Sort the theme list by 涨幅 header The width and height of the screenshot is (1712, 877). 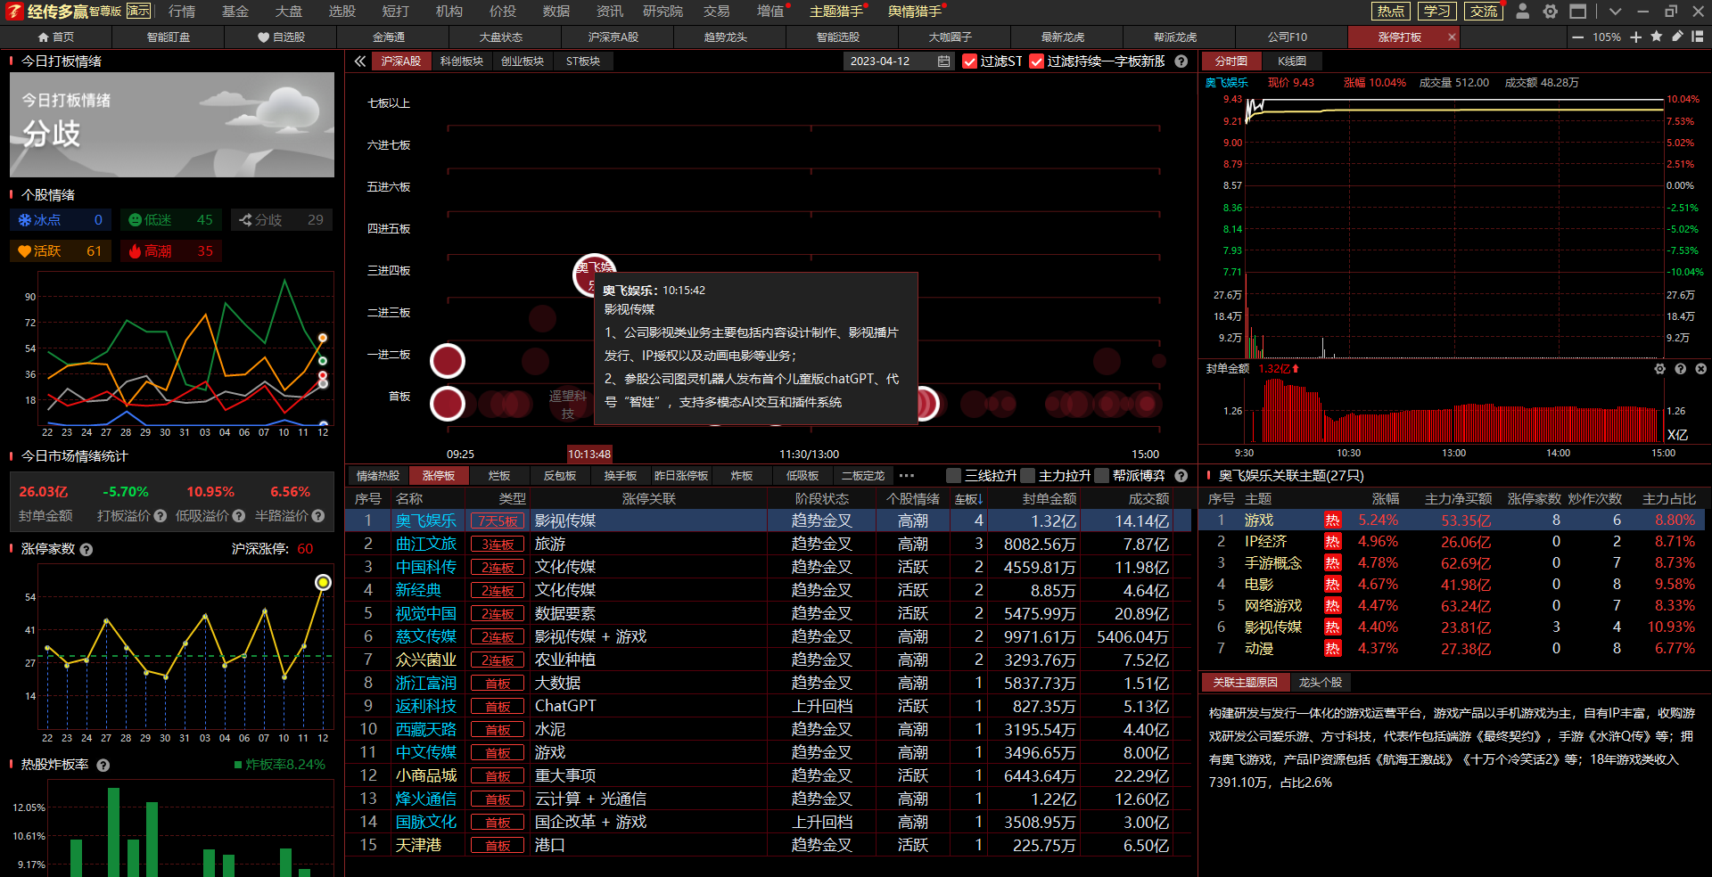click(x=1385, y=499)
